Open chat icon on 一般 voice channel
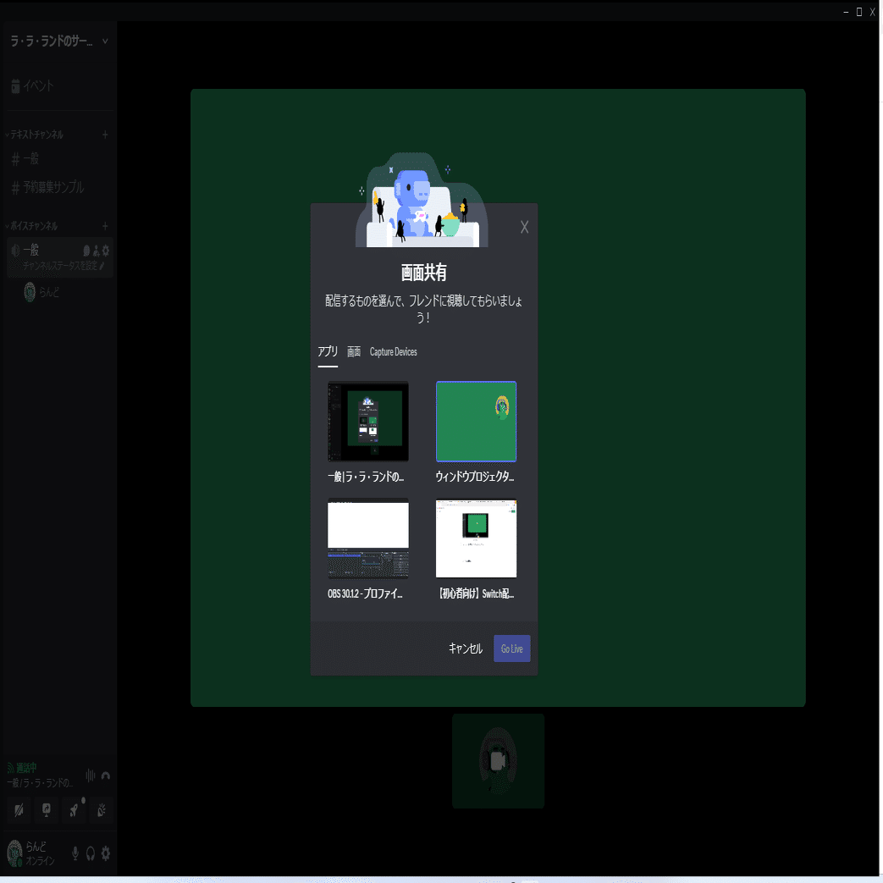The width and height of the screenshot is (883, 883). 86,251
